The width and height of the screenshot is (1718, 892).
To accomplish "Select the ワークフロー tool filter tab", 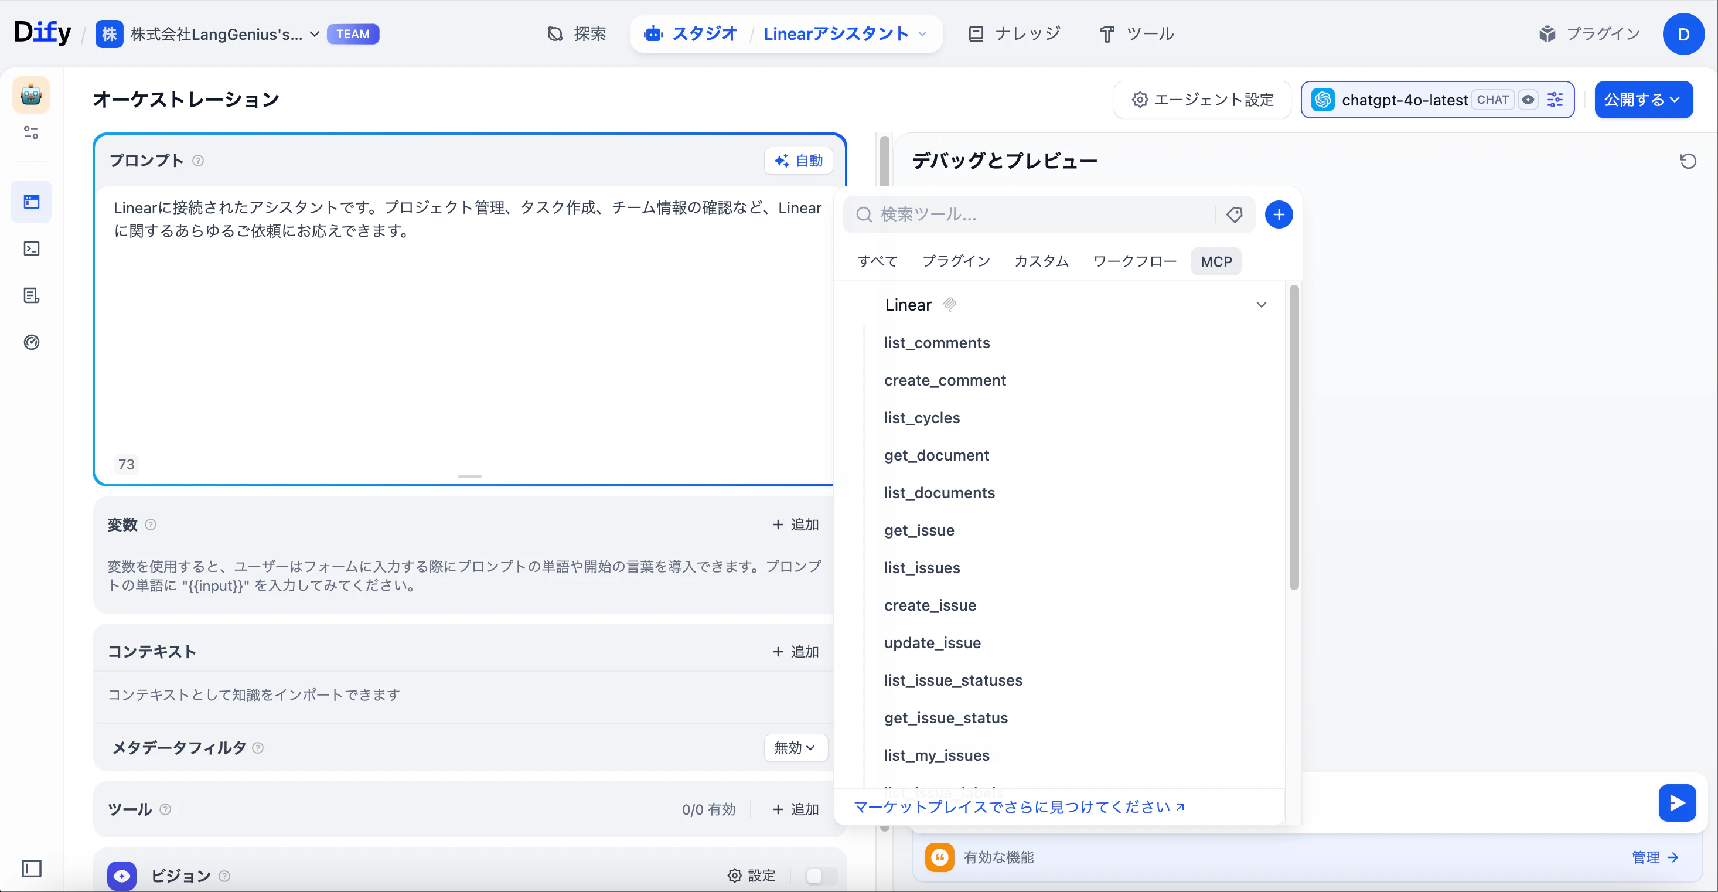I will [x=1135, y=261].
